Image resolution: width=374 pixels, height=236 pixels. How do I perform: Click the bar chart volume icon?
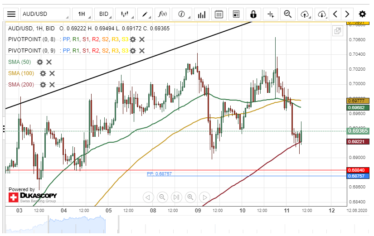point(201,14)
